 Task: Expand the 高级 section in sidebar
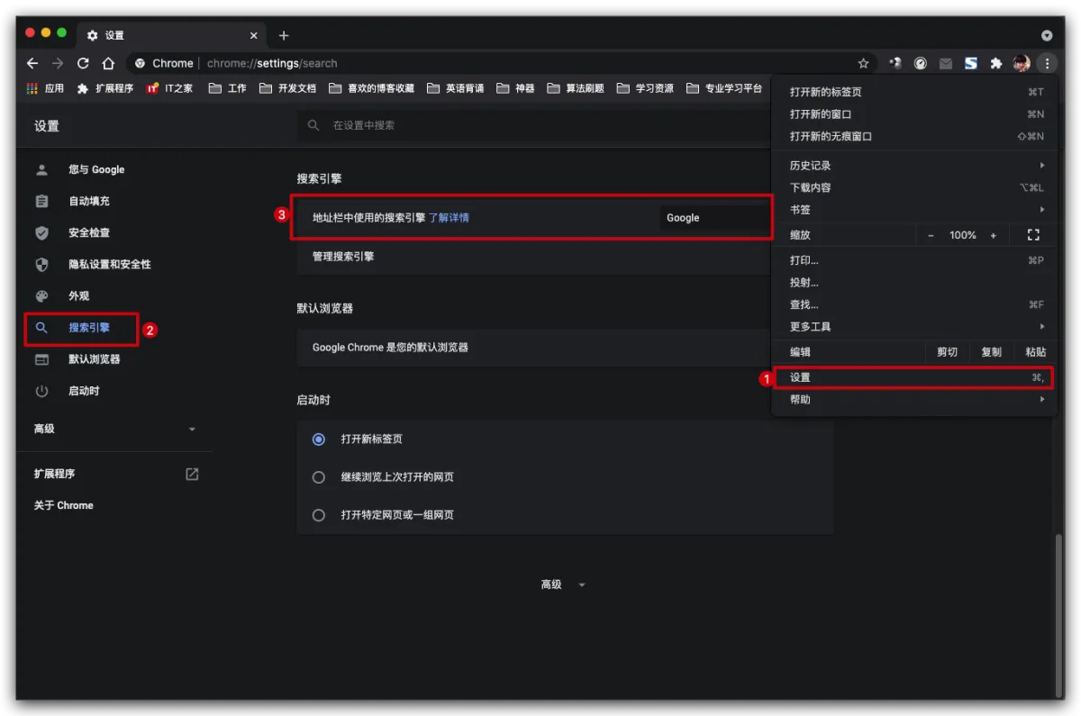[x=115, y=429]
